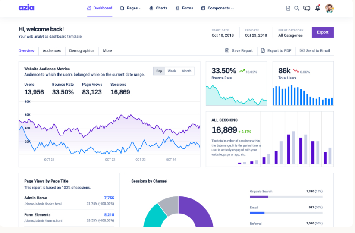The image size is (355, 233).
Task: Switch to the Audiences tab
Action: [52, 50]
